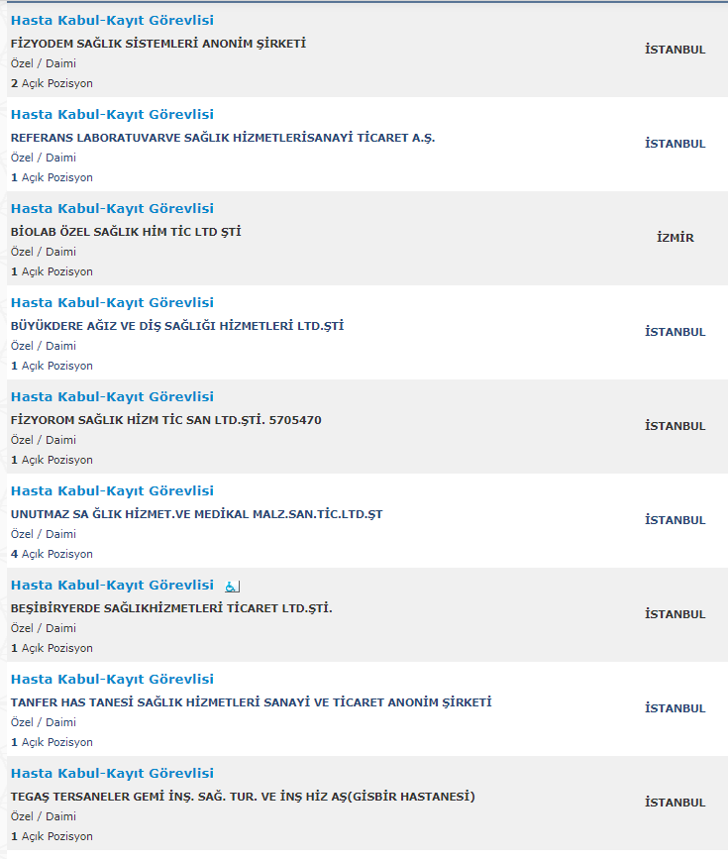Open job title above FİZYOROM SAĞLIK
Image resolution: width=728 pixels, height=859 pixels.
tap(112, 397)
